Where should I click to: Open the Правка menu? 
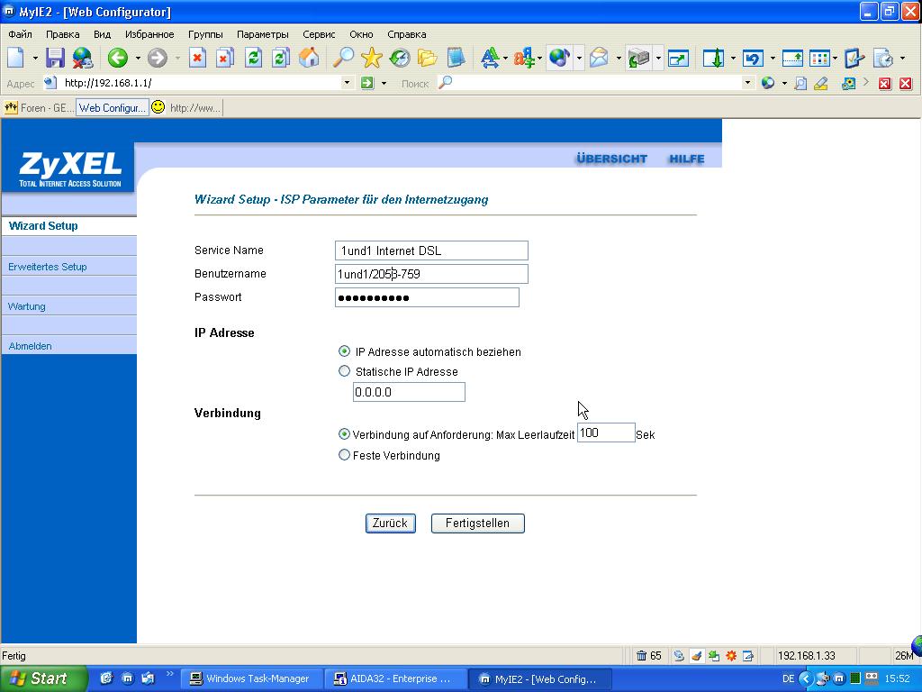62,34
